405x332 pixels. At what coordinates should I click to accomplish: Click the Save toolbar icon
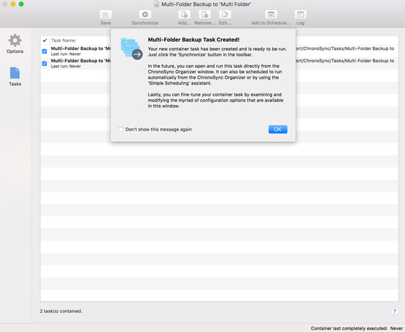[x=105, y=15]
